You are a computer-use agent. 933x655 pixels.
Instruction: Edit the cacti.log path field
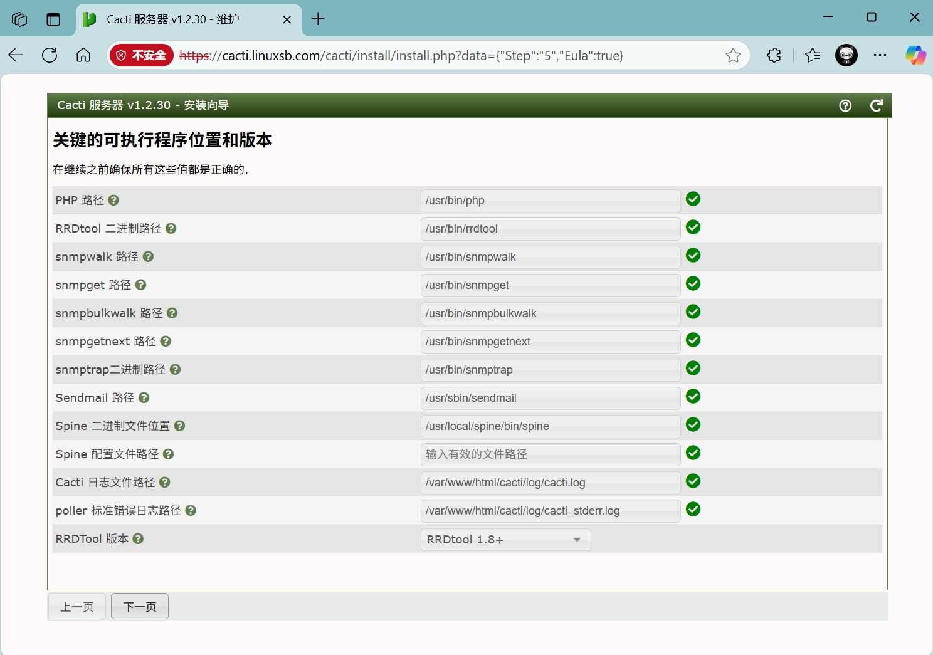click(551, 483)
